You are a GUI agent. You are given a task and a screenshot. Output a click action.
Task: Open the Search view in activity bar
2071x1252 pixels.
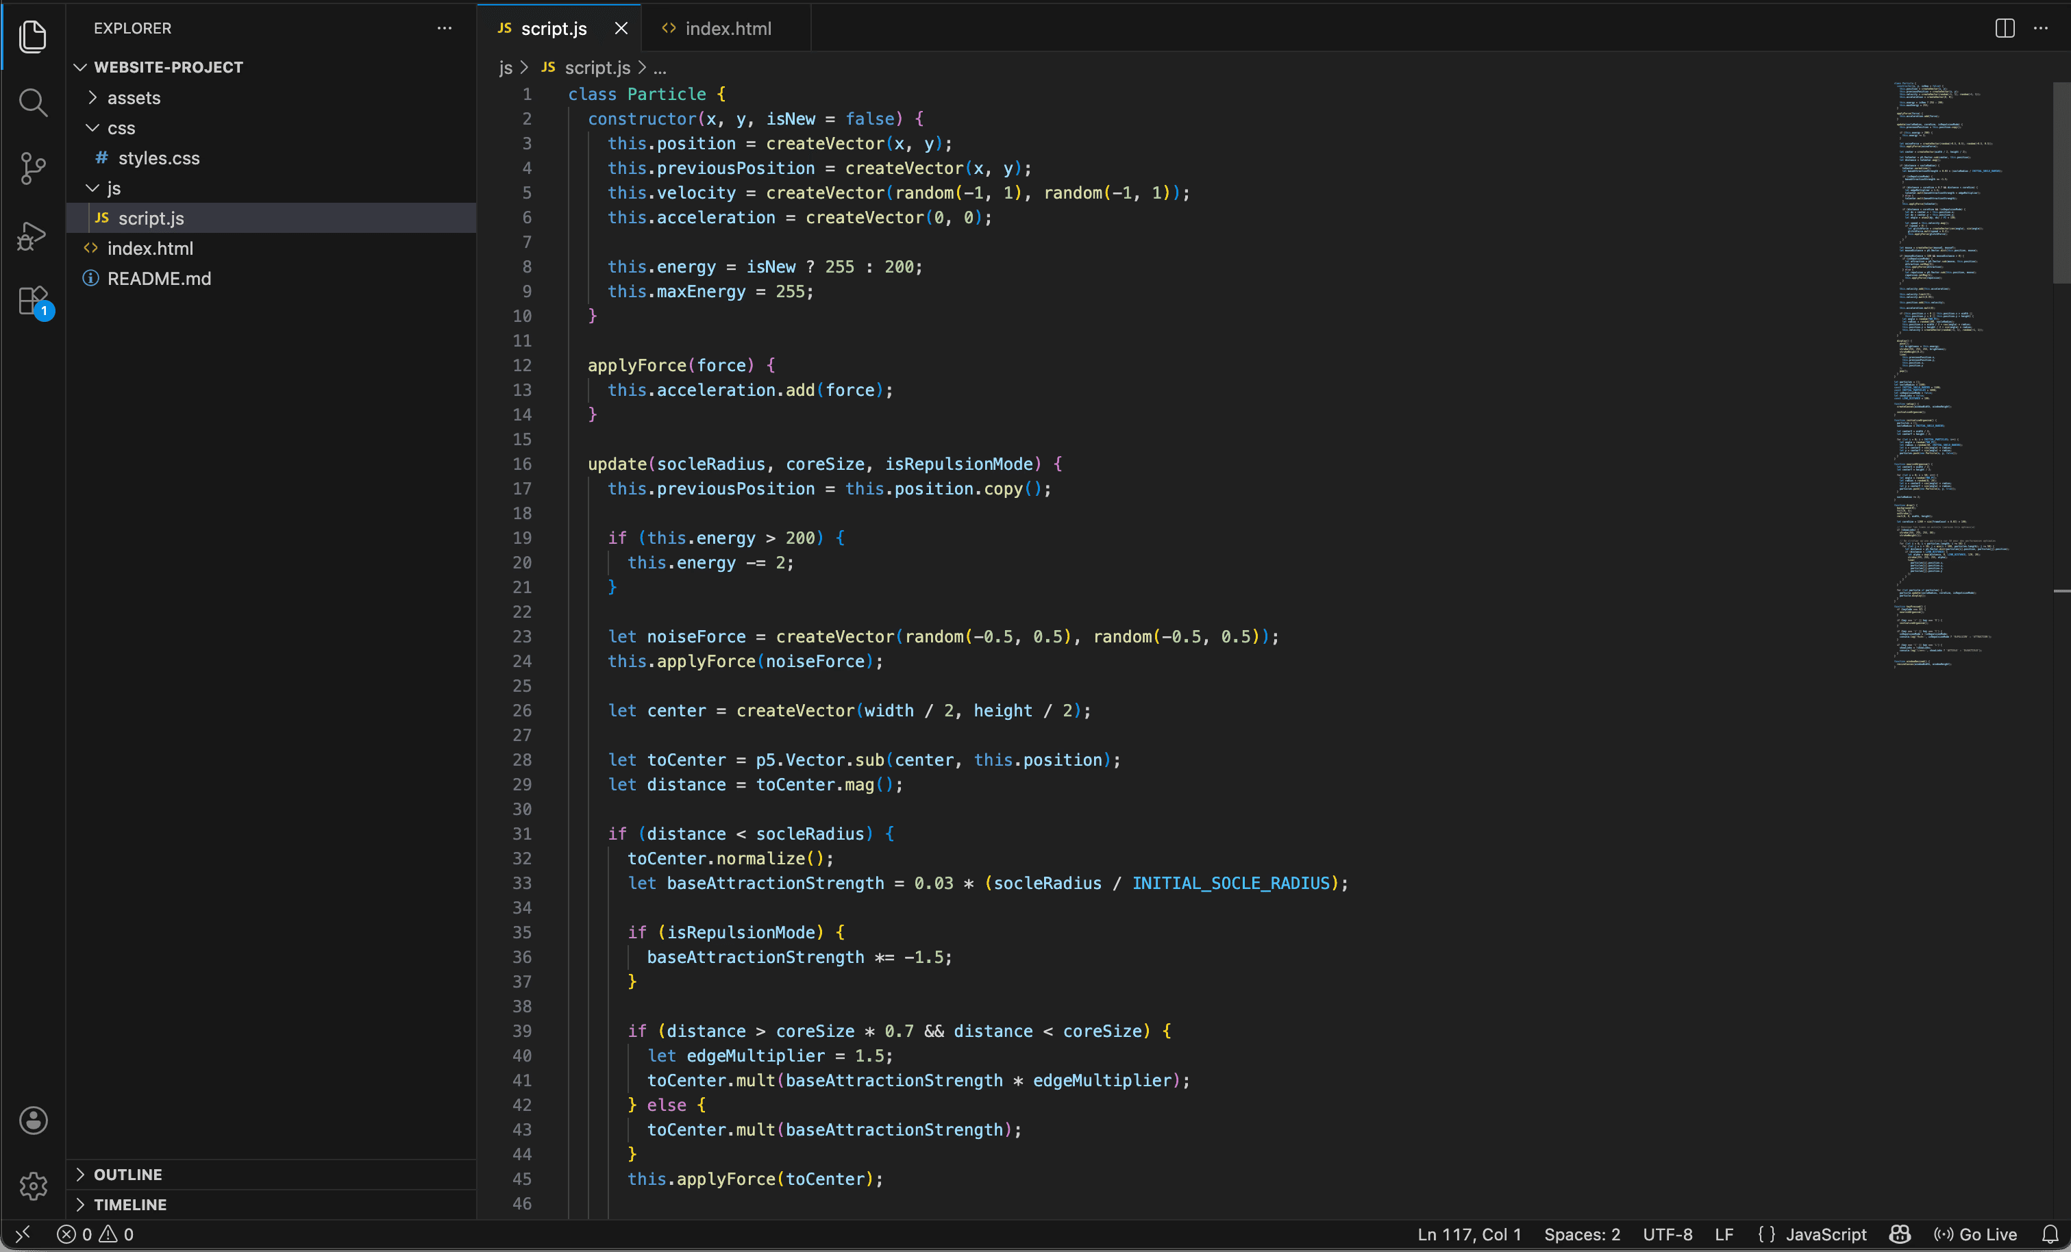(33, 103)
